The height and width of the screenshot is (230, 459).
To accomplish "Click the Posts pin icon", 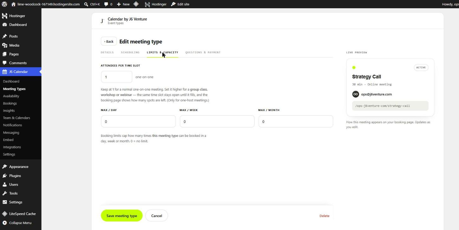I will [x=5, y=36].
